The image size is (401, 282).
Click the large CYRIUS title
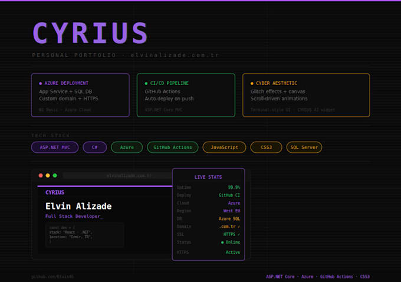[90, 33]
